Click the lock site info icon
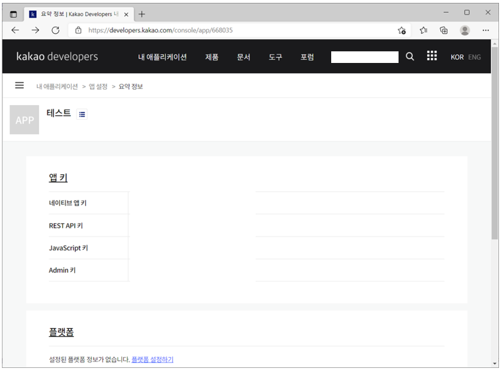Screen dimensions: 502x371 pyautogui.click(x=78, y=31)
